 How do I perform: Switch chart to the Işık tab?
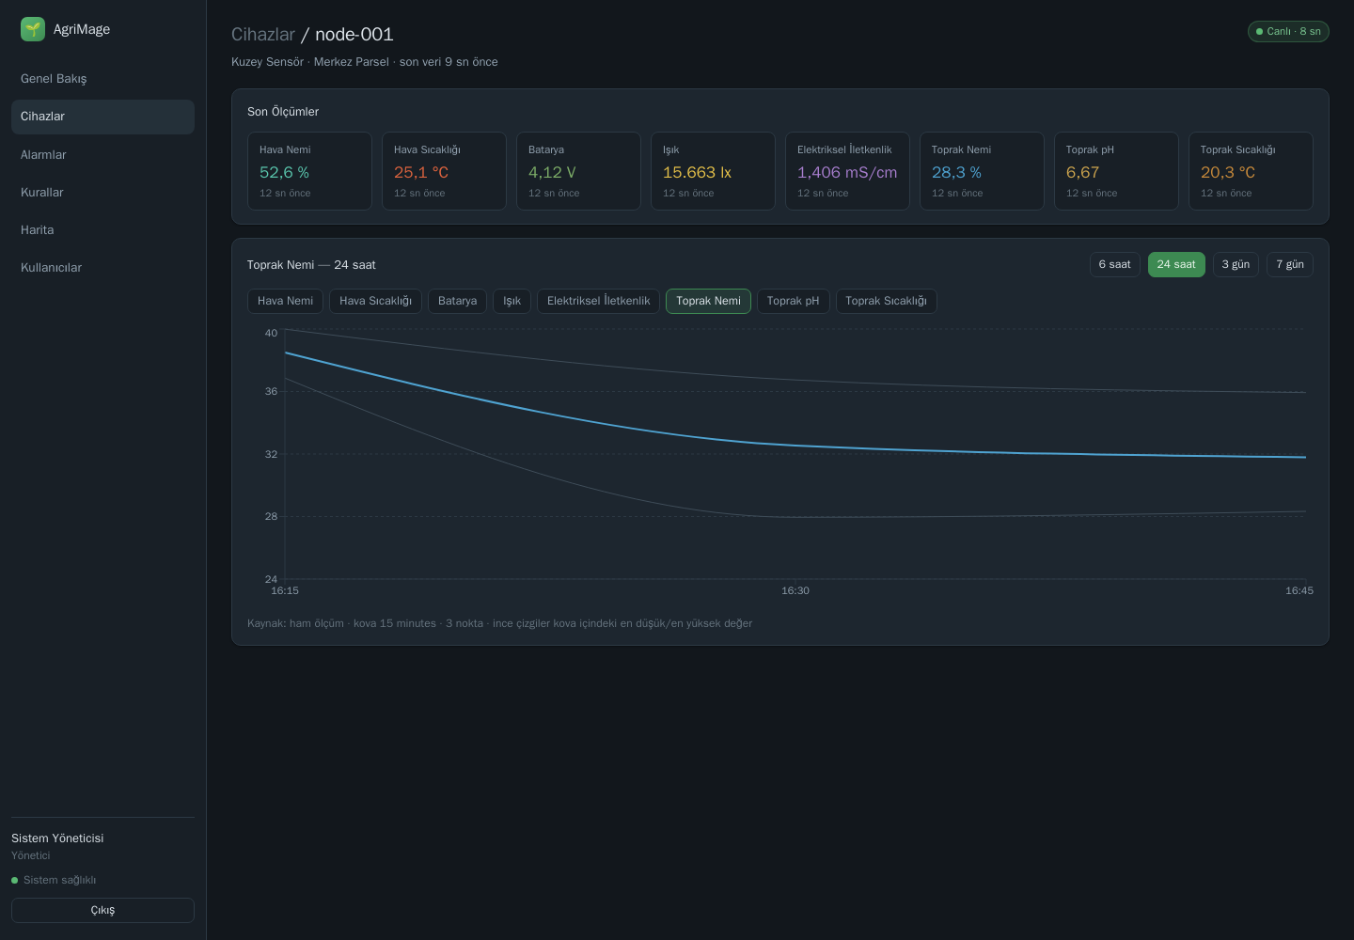click(512, 301)
